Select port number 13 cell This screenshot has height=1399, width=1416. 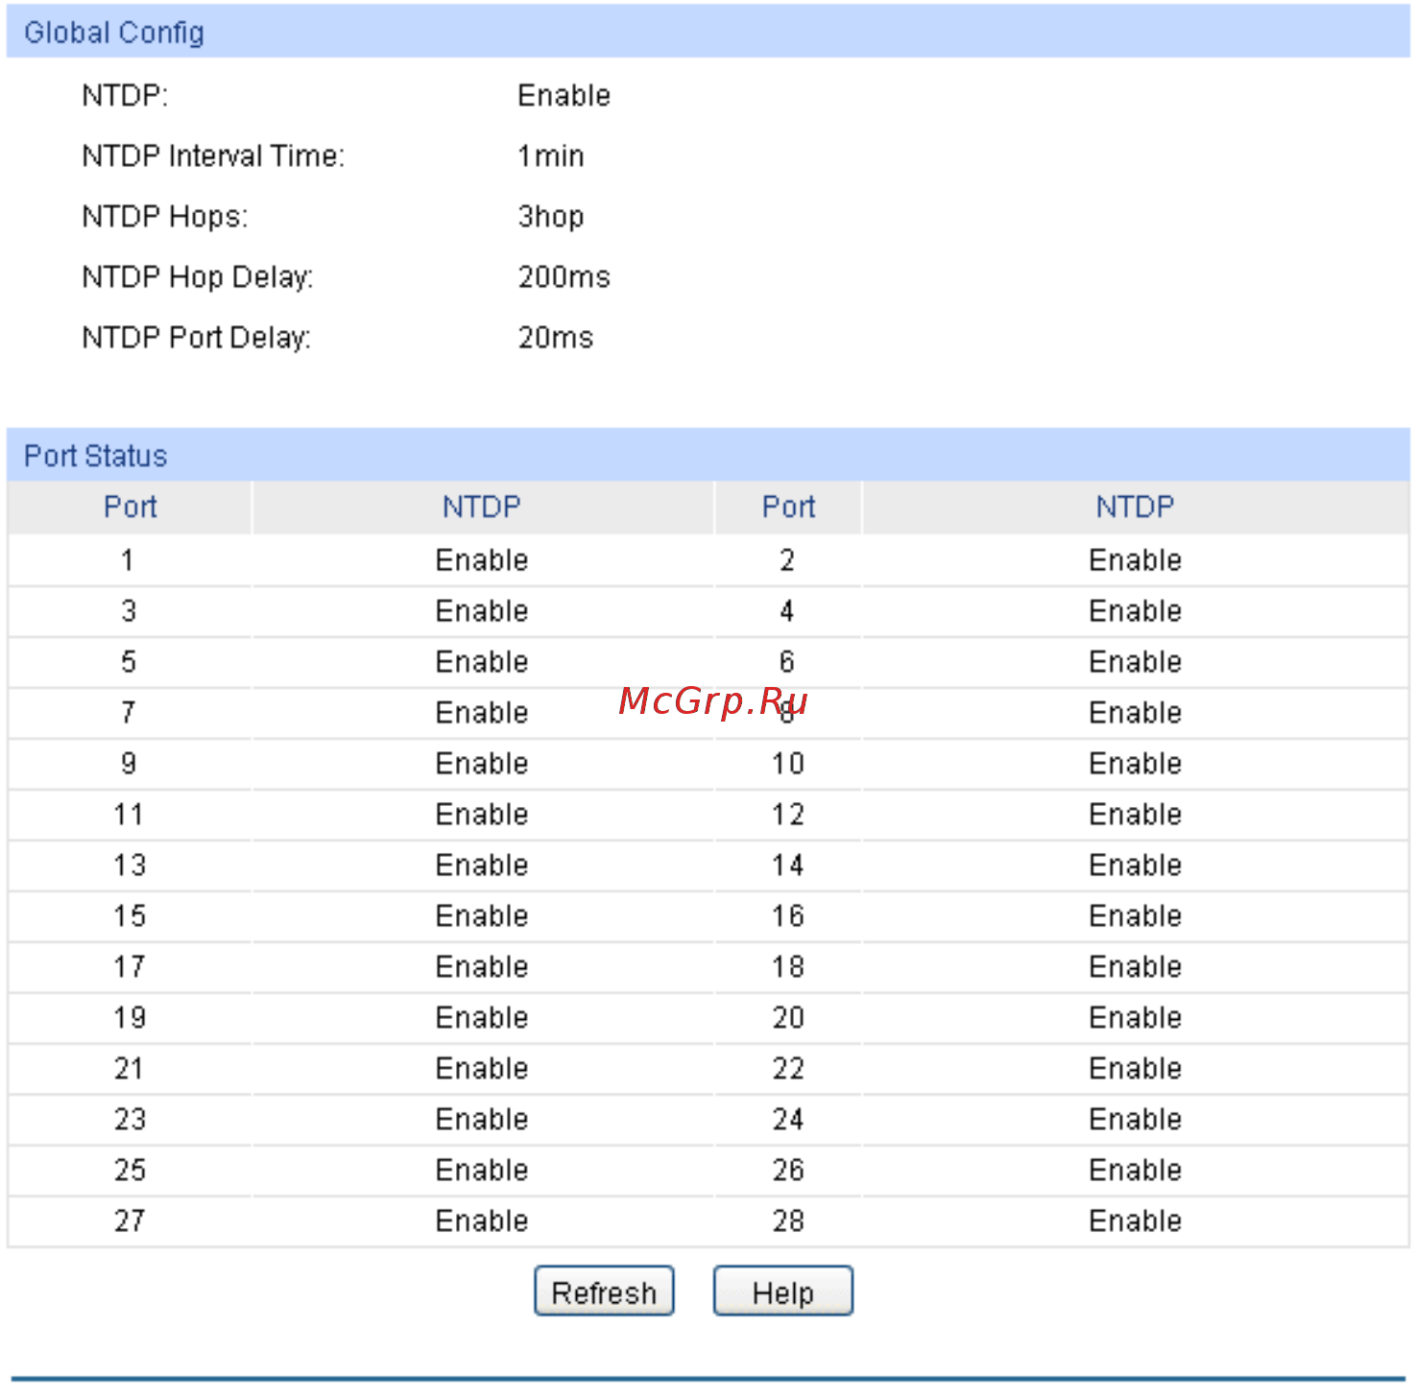pos(130,865)
